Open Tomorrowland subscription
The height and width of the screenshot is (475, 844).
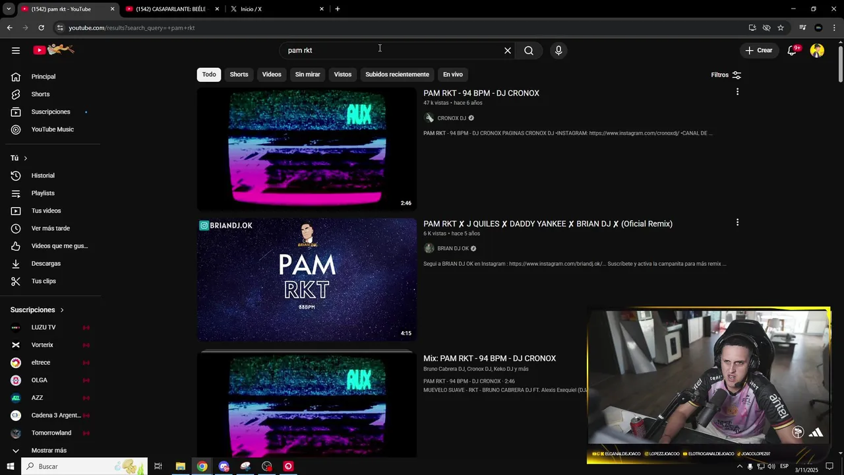click(x=50, y=433)
